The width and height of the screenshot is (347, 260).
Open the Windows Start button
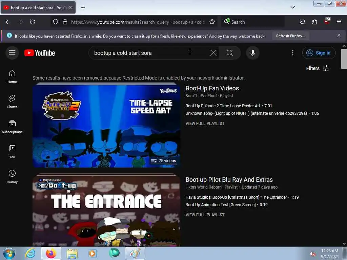pyautogui.click(x=9, y=253)
